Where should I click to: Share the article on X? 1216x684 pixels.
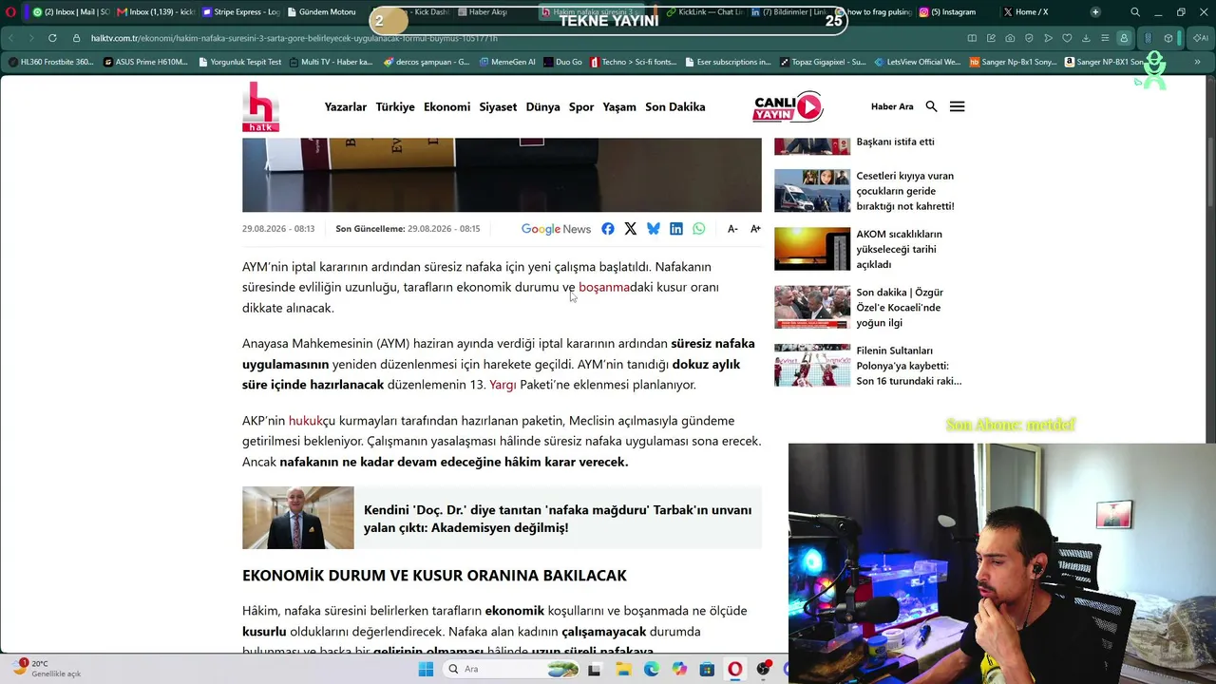coord(631,229)
